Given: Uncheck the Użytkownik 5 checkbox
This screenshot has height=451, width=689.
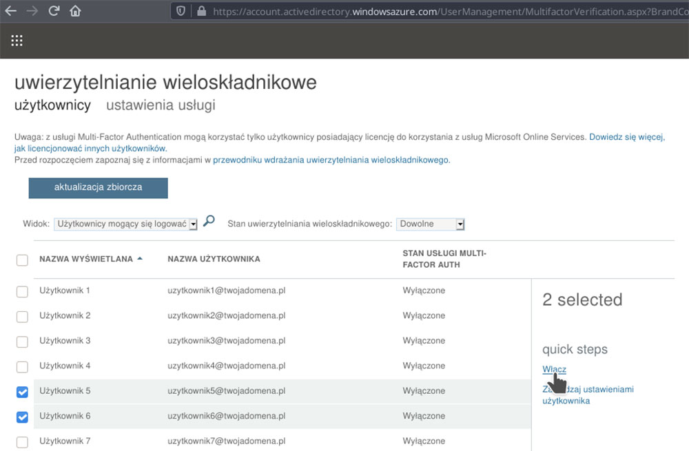Looking at the screenshot, I should pyautogui.click(x=22, y=392).
